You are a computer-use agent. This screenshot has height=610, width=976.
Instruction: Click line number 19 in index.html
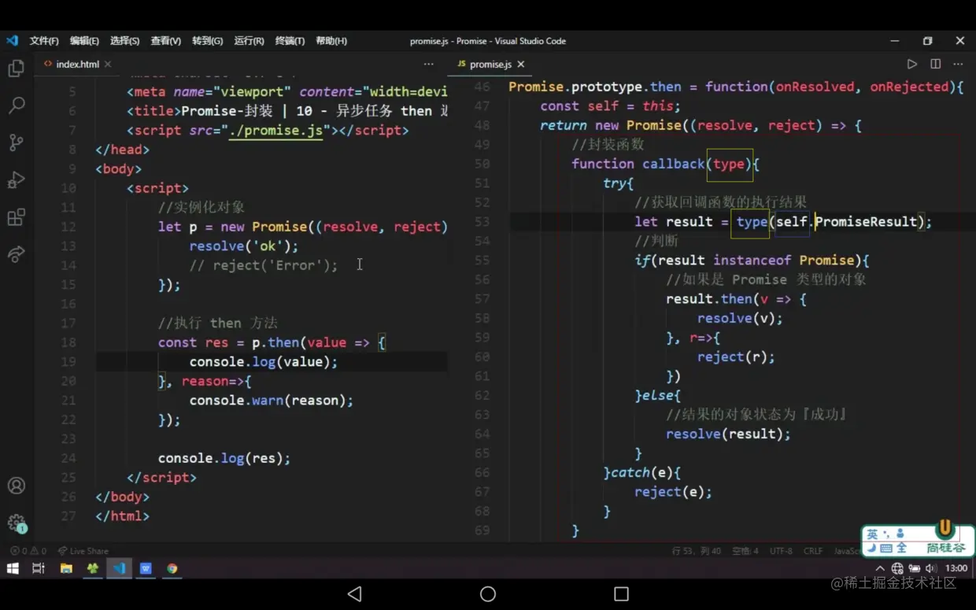click(x=68, y=362)
